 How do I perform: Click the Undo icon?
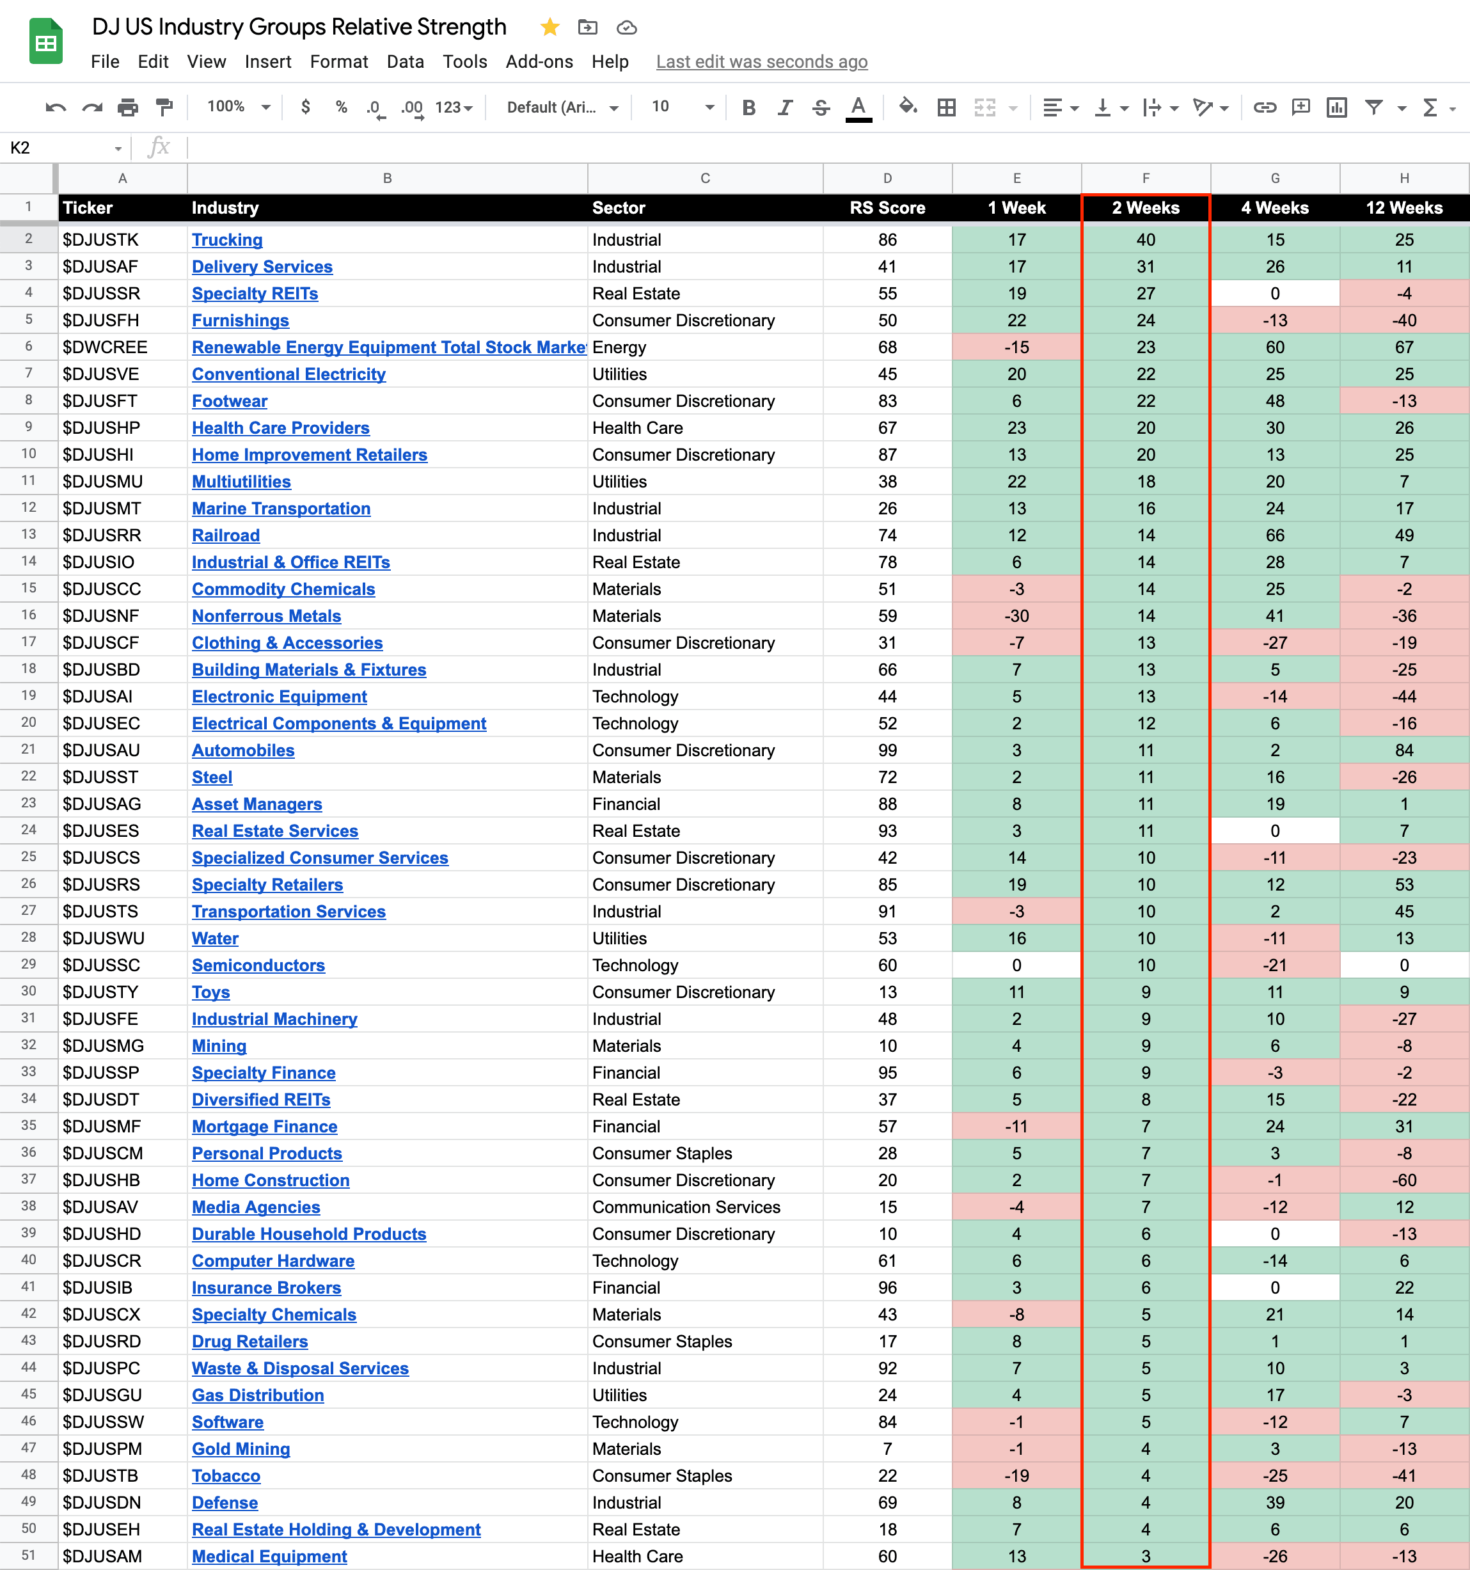point(55,107)
